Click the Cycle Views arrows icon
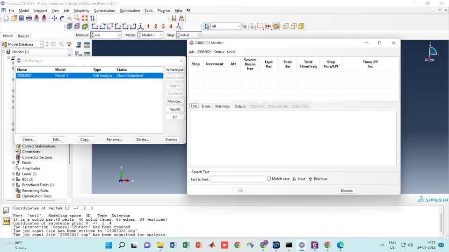Viewport: 449px width, 252px height. [x=92, y=18]
